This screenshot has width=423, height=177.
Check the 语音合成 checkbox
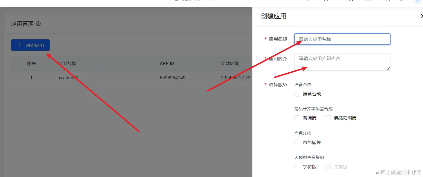coord(297,94)
